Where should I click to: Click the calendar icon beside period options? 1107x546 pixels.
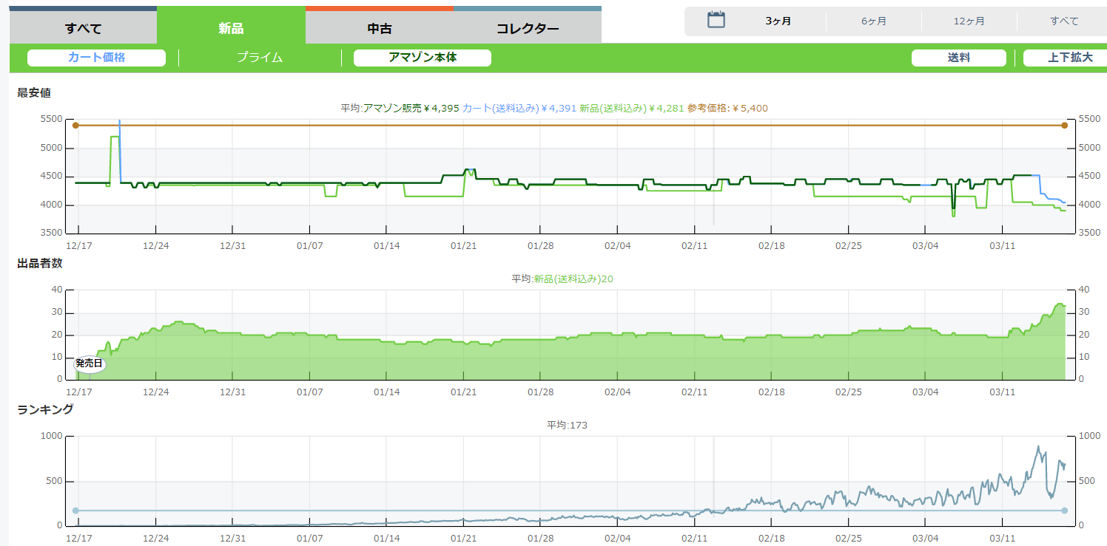pos(716,20)
